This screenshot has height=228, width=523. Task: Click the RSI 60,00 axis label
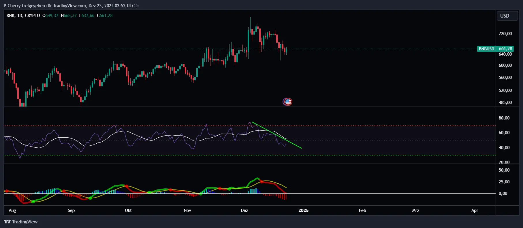click(x=504, y=133)
